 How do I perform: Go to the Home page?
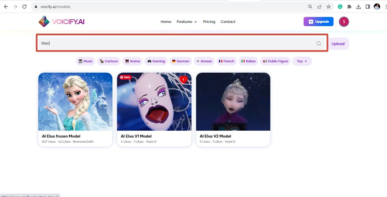(x=166, y=22)
